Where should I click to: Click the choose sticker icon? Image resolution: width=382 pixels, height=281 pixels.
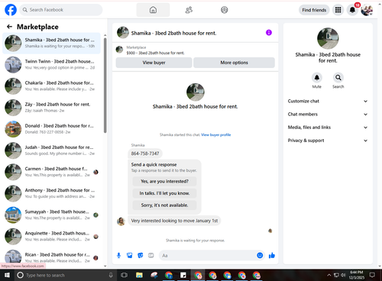click(141, 255)
